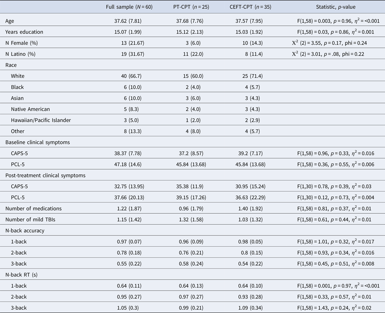The height and width of the screenshot is (313, 385).
Task: Click the Number of medications row label
Action: pos(33,209)
